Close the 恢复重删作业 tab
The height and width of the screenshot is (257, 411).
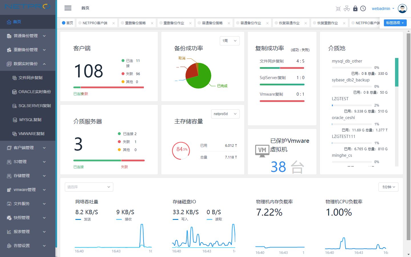[x=344, y=23]
